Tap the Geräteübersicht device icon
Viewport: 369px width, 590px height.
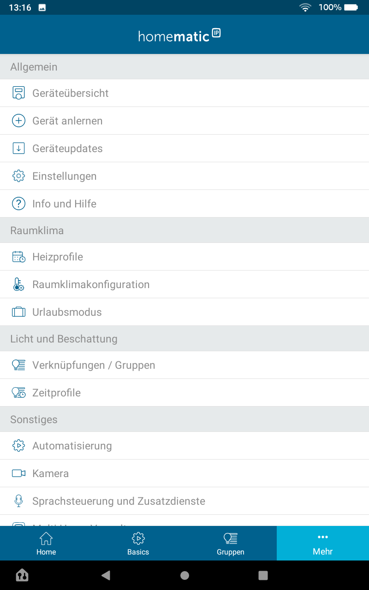click(x=18, y=93)
